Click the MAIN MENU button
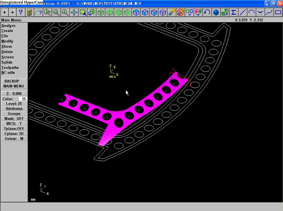The height and width of the screenshot is (211, 283). pyautogui.click(x=14, y=86)
